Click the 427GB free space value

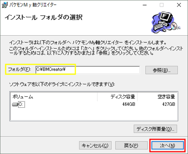[169, 104]
